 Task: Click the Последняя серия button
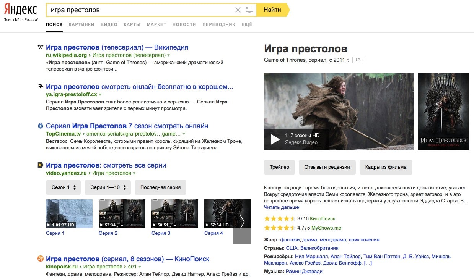(161, 187)
